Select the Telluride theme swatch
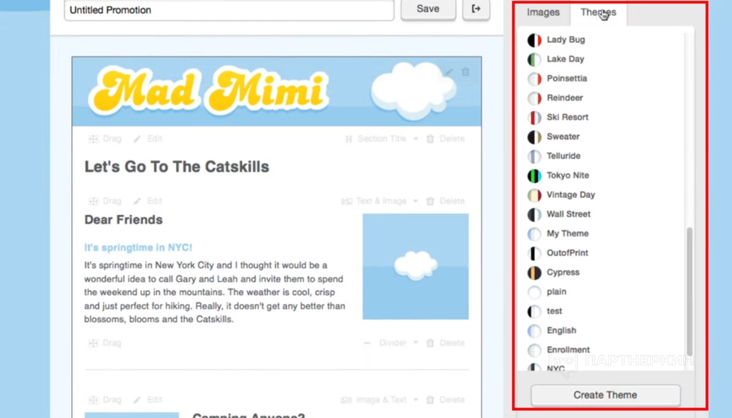This screenshot has height=418, width=732. click(x=534, y=157)
